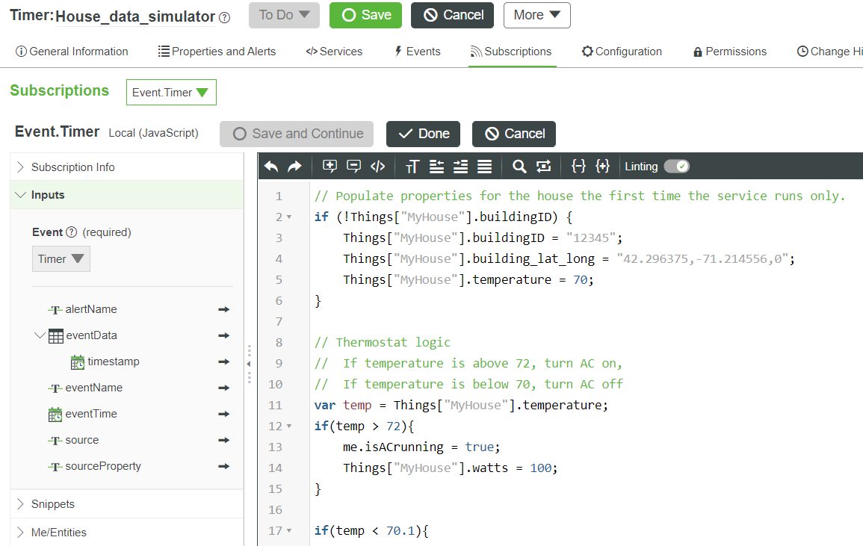
Task: Click the undo icon in the code editor toolbar
Action: [271, 166]
